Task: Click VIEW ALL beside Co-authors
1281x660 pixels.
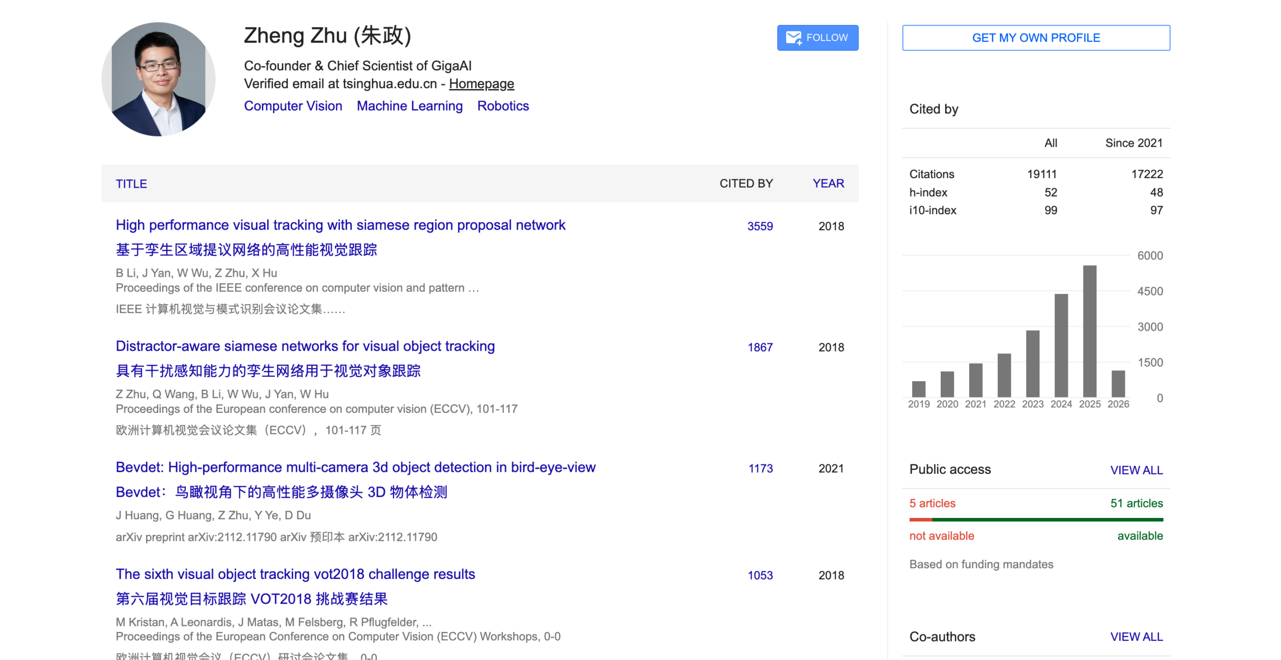Action: coord(1137,636)
